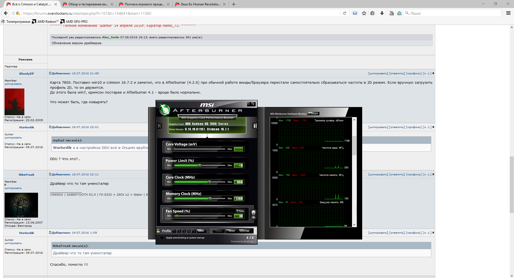
Task: Click the Memory Clock slider handle
Action: (x=210, y=199)
